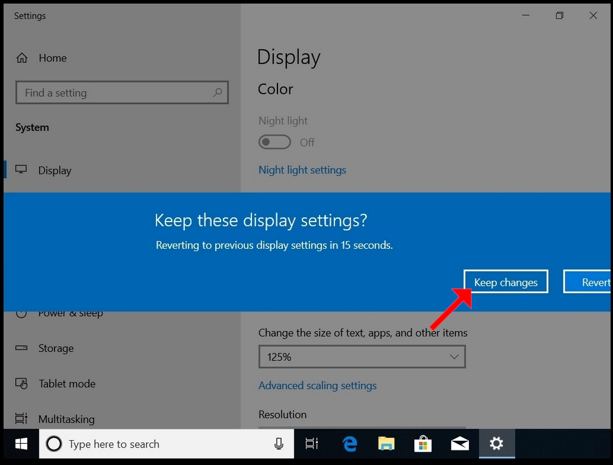Screen dimensions: 613x465
Task: Open the 125% scaling dropdown
Action: (x=362, y=357)
